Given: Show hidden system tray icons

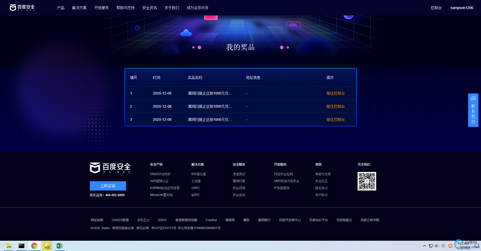Looking at the screenshot, I should (x=424, y=246).
